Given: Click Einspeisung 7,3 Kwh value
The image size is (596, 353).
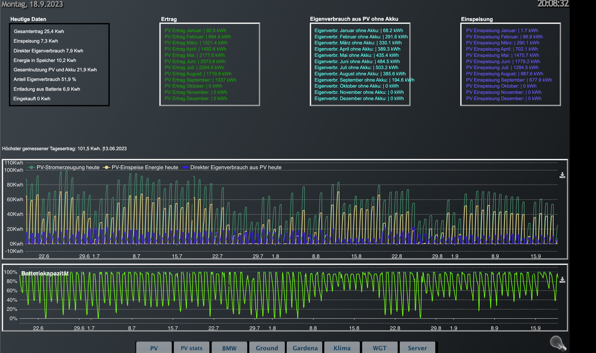Looking at the screenshot, I should click(36, 41).
